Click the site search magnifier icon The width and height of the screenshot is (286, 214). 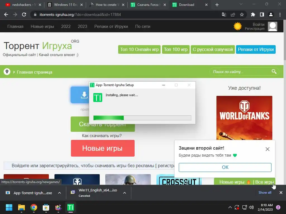274,72
